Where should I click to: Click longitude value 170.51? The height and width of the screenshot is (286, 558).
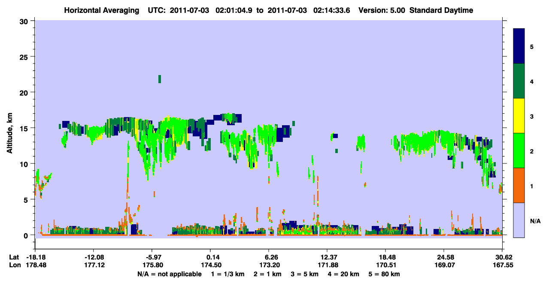385,265
